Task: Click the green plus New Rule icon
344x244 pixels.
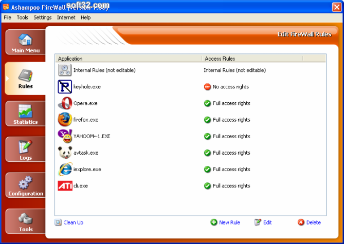Action: tap(214, 222)
